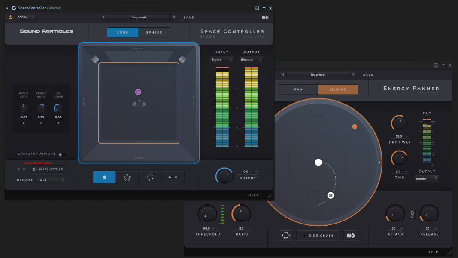This screenshot has height=258, width=458.
Task: Click the ring-shaped end point in panner
Action: point(331,195)
